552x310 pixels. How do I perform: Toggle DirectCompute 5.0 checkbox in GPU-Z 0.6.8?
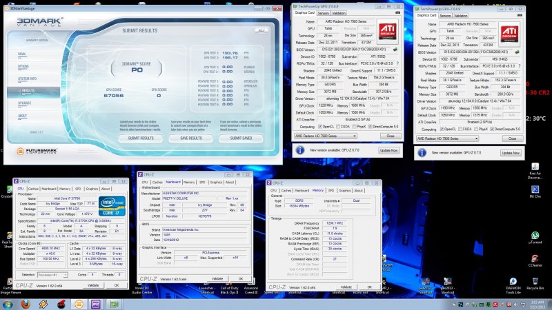[x=370, y=127]
